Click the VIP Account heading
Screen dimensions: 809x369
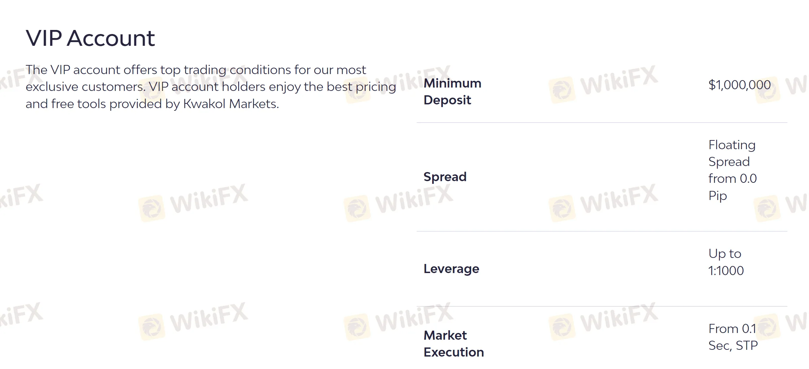90,38
